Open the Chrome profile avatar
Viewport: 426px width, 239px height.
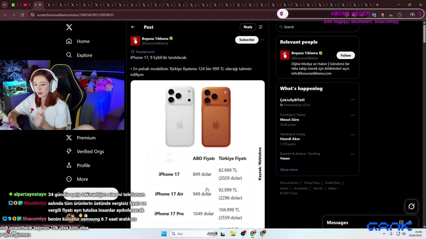pyautogui.click(x=412, y=15)
